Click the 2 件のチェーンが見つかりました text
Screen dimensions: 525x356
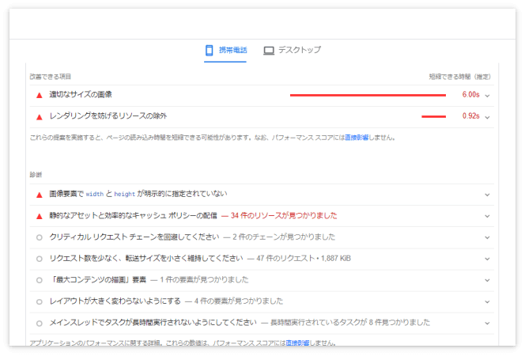pos(284,237)
